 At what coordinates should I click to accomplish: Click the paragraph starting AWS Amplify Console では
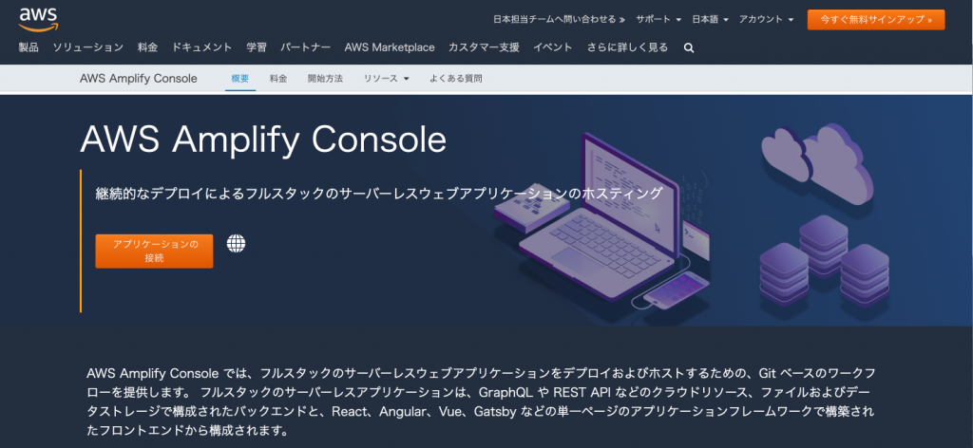pos(481,401)
